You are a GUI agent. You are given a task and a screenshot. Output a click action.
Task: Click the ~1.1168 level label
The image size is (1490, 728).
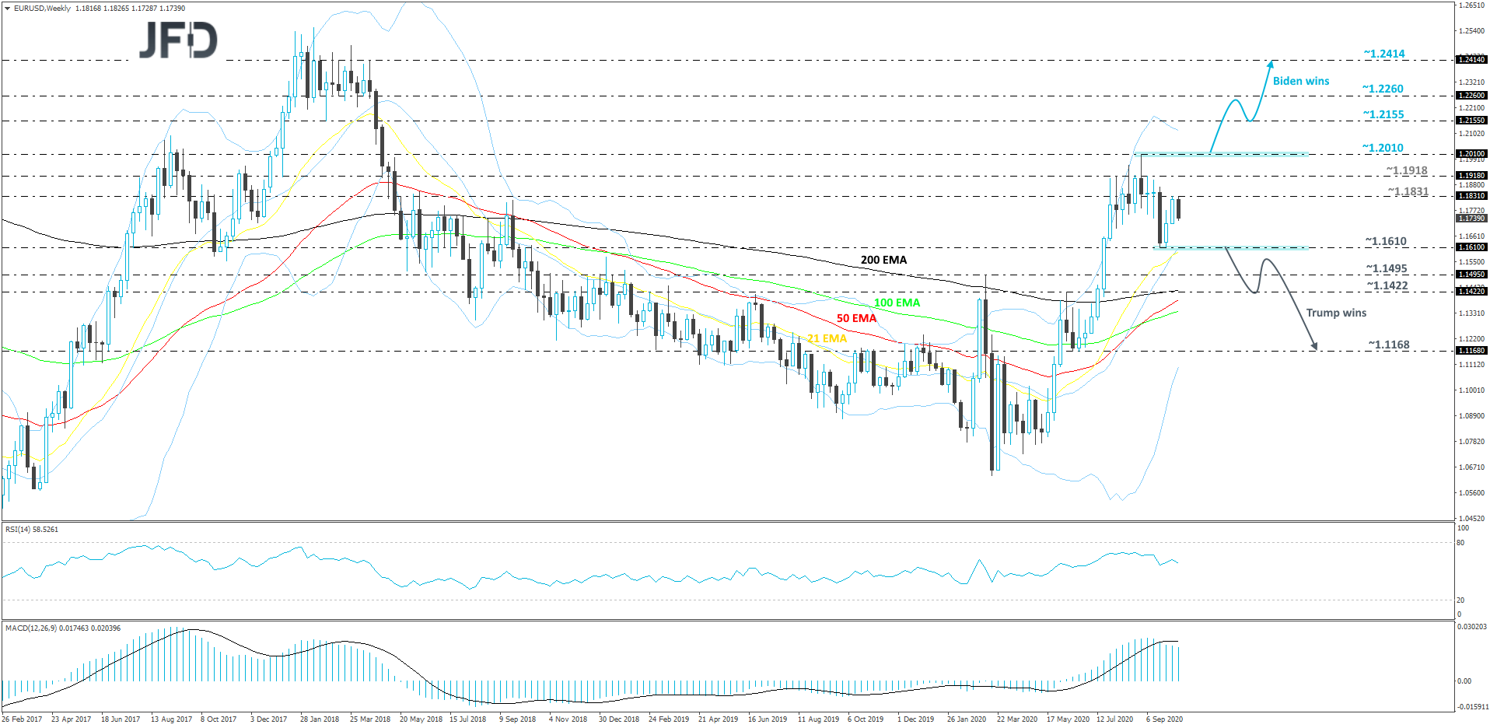1389,345
